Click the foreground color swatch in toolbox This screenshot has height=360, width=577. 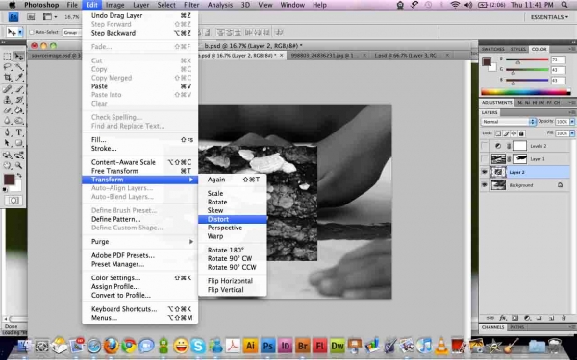[9, 180]
